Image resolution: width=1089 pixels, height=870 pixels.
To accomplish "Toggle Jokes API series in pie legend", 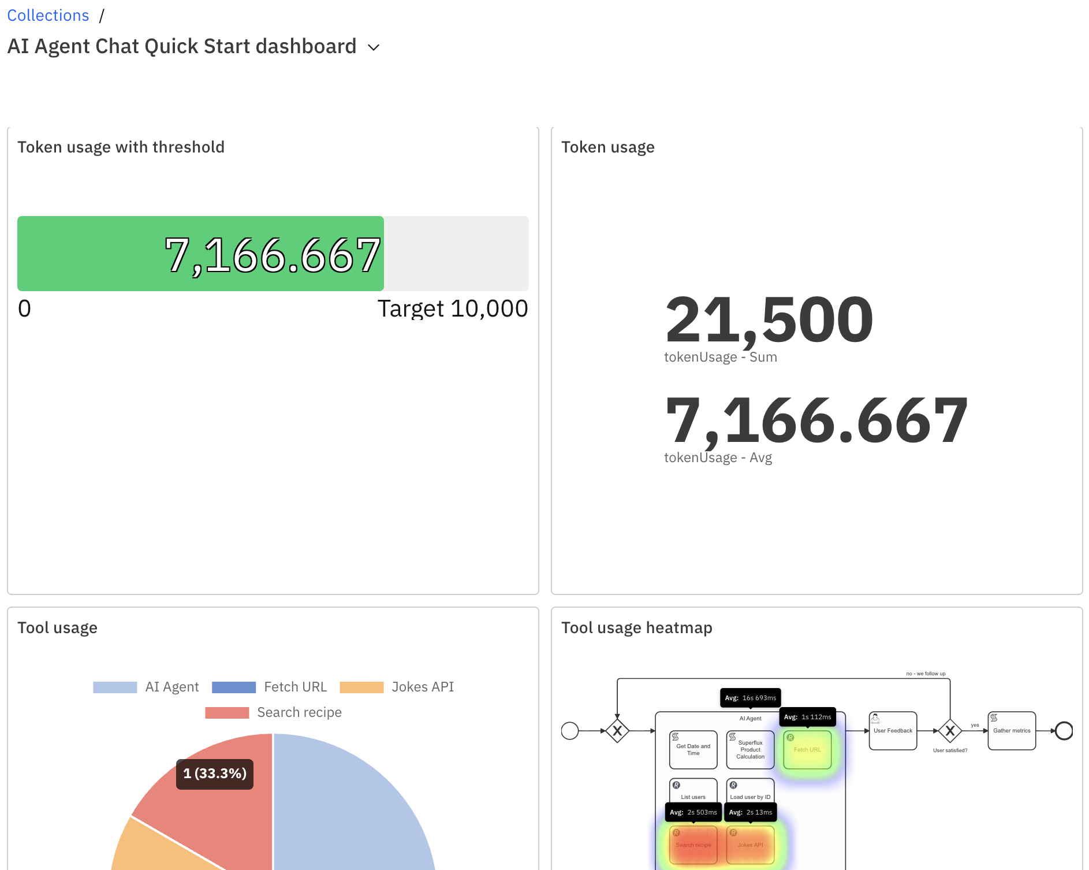I will point(423,687).
